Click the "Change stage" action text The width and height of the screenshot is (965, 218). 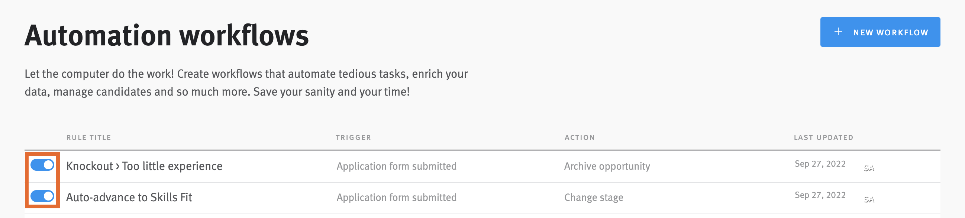594,198
